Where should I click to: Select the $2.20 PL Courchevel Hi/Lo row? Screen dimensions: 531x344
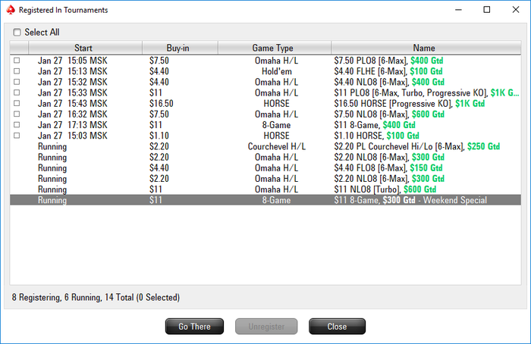265,146
